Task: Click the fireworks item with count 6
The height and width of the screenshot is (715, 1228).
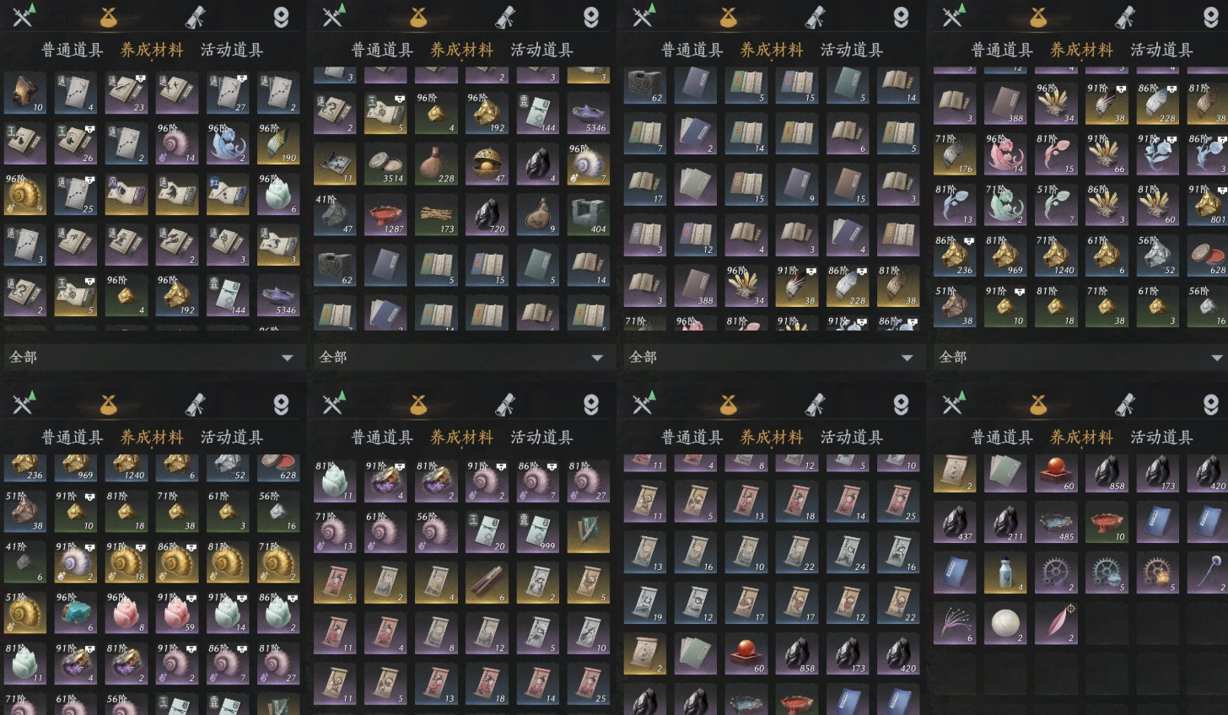Action: pyautogui.click(x=955, y=623)
